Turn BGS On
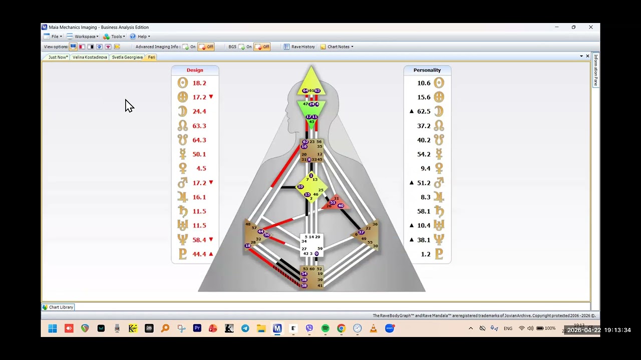 point(245,46)
